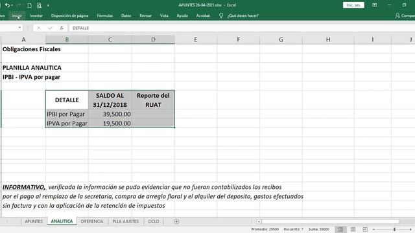Select column B header
This screenshot has width=415, height=233.
tap(67, 39)
